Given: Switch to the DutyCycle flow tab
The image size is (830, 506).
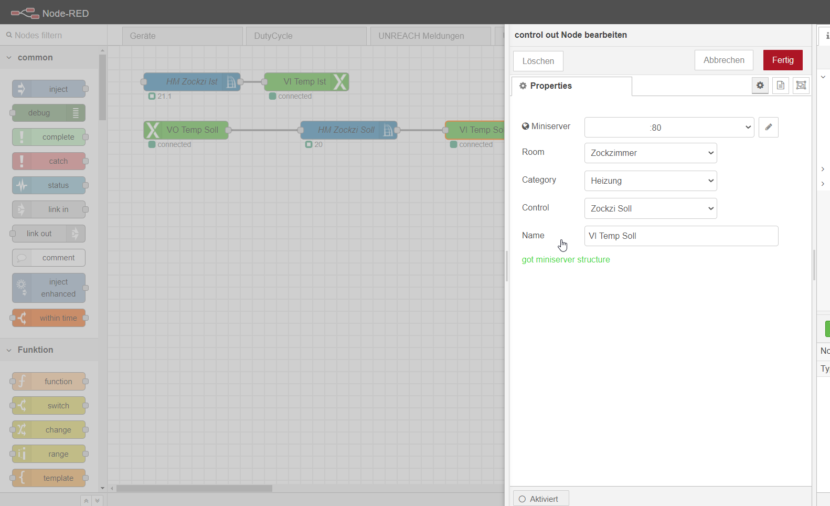Looking at the screenshot, I should pyautogui.click(x=305, y=36).
